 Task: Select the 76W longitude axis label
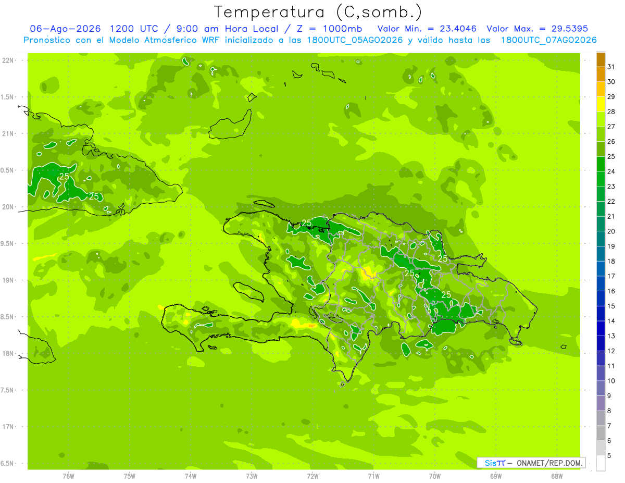pyautogui.click(x=68, y=476)
